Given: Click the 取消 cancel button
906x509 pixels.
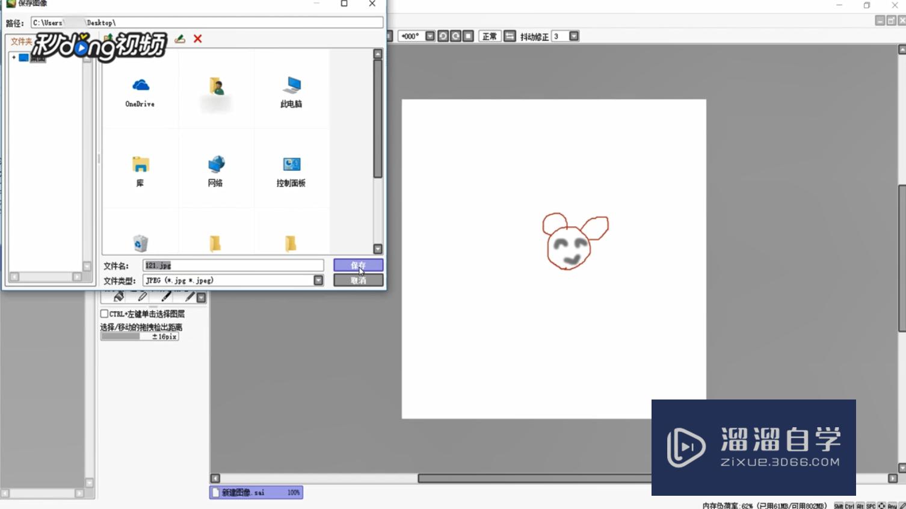Looking at the screenshot, I should point(358,280).
